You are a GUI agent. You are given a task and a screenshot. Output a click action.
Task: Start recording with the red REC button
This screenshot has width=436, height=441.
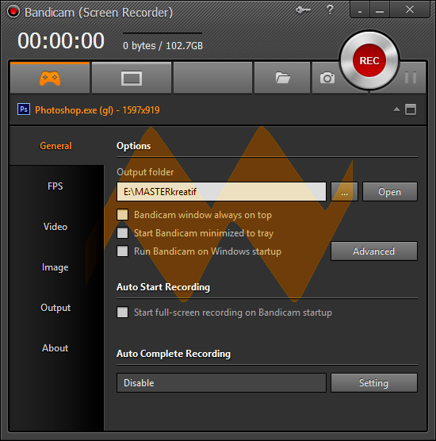tap(369, 60)
